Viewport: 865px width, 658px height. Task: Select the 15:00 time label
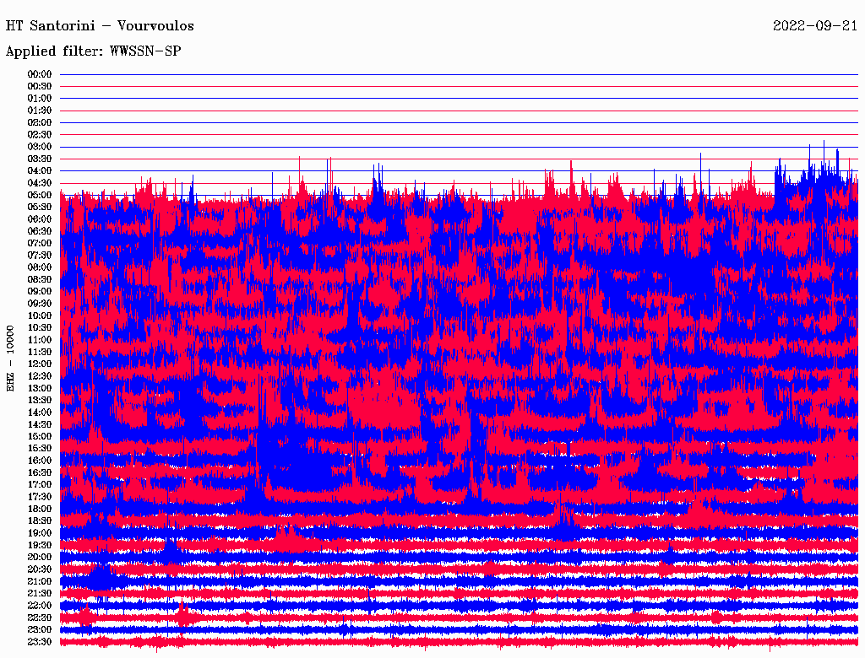tap(40, 437)
